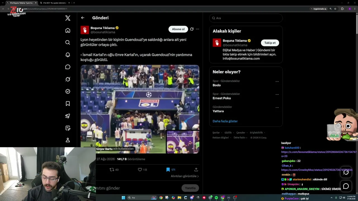Image resolution: width=358 pixels, height=201 pixels.
Task: Open the Ernest Poku trending topic
Action: [x=222, y=98]
